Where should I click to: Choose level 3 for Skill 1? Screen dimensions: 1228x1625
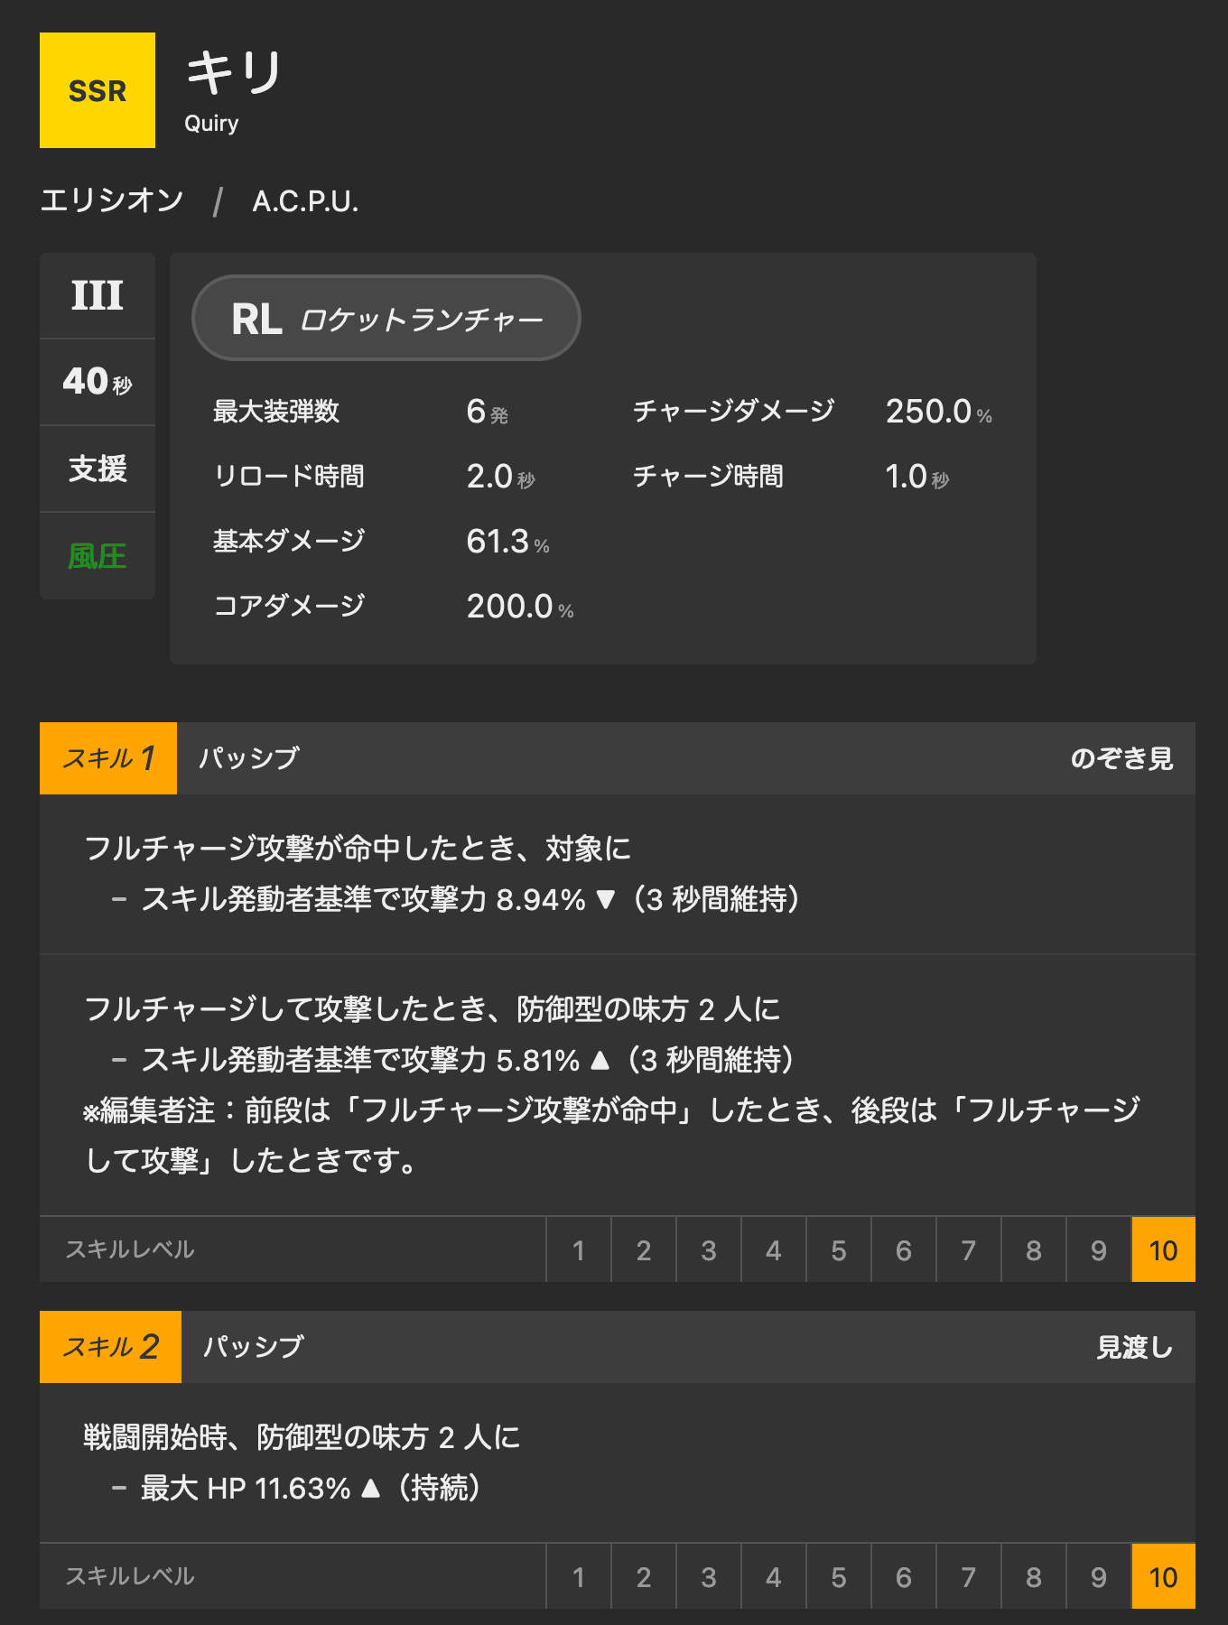(709, 1250)
